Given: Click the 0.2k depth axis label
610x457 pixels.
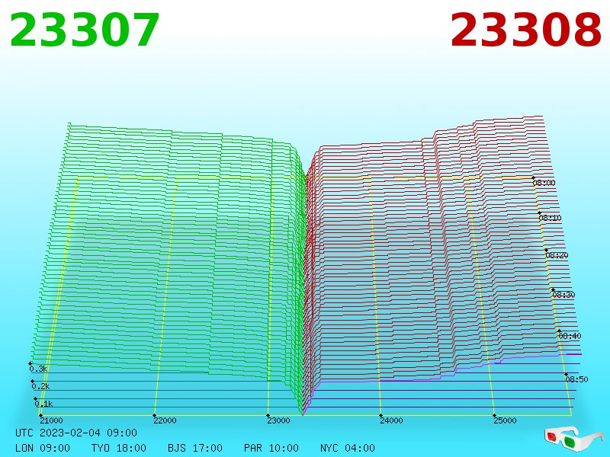Looking at the screenshot, I should pos(40,386).
